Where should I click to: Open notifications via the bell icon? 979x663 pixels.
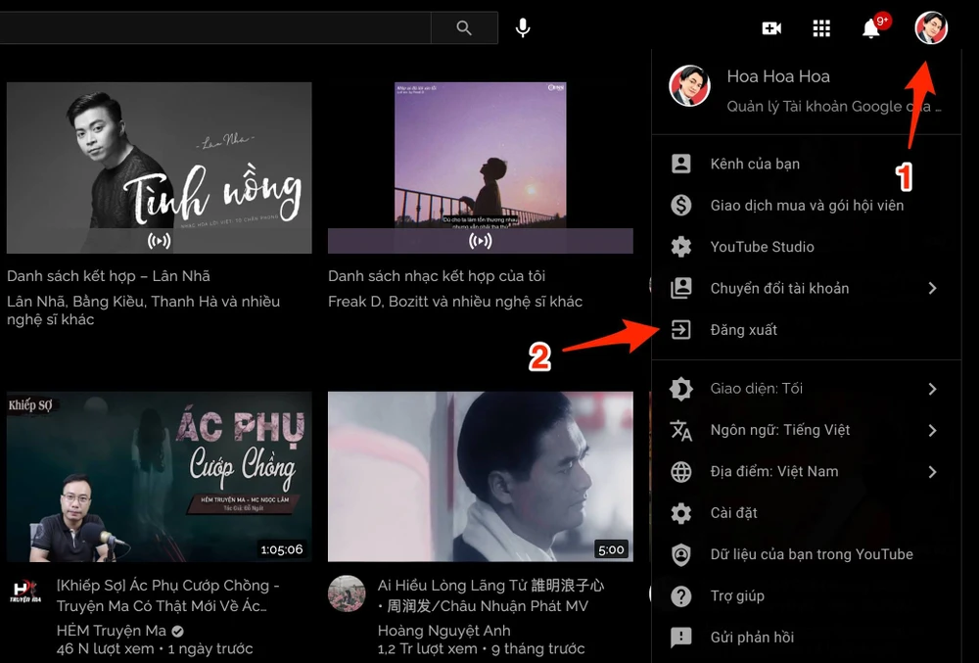point(870,27)
